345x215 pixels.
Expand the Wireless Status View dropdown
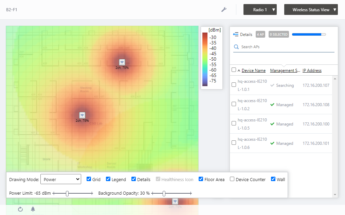pos(311,10)
